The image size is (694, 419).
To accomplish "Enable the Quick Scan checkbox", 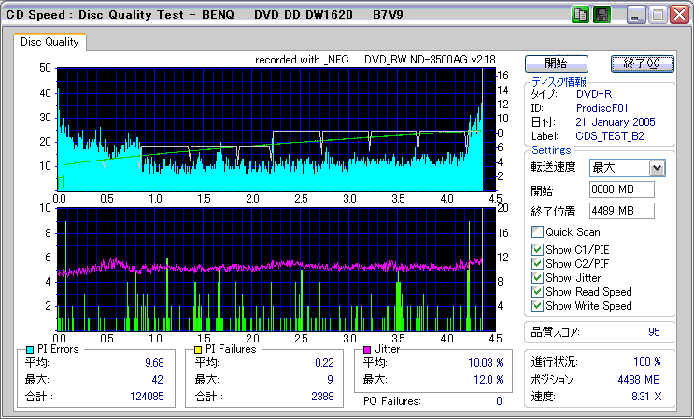I will [537, 232].
